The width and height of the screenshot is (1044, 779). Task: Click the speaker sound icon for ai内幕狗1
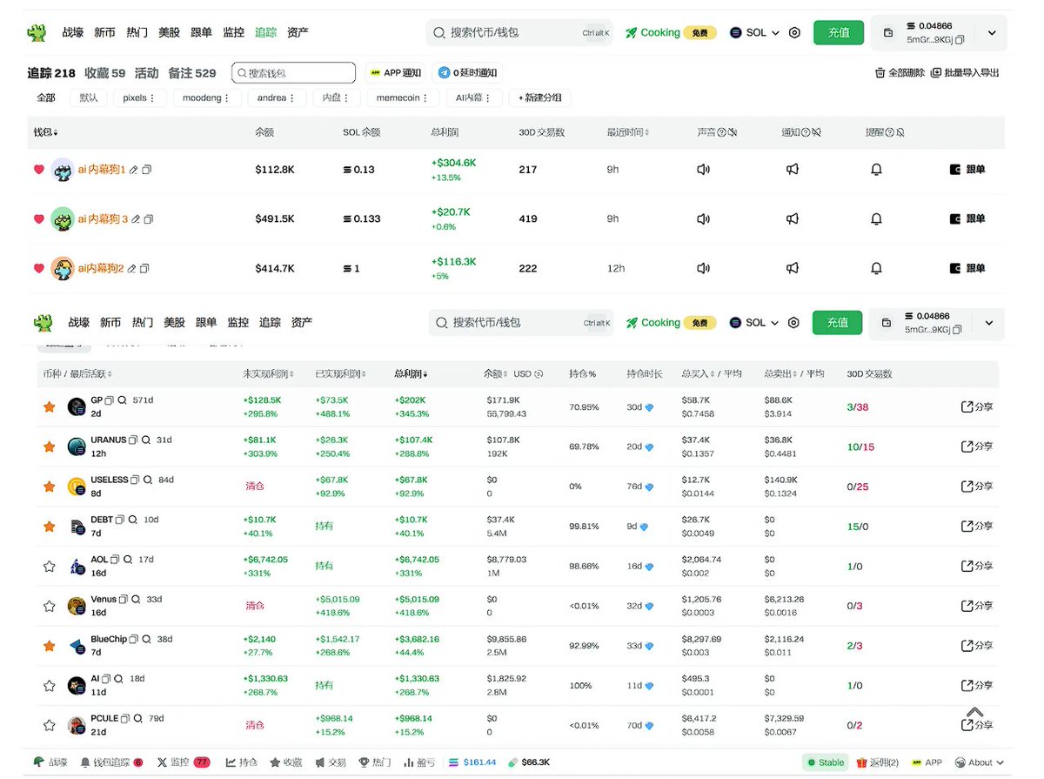pyautogui.click(x=703, y=170)
